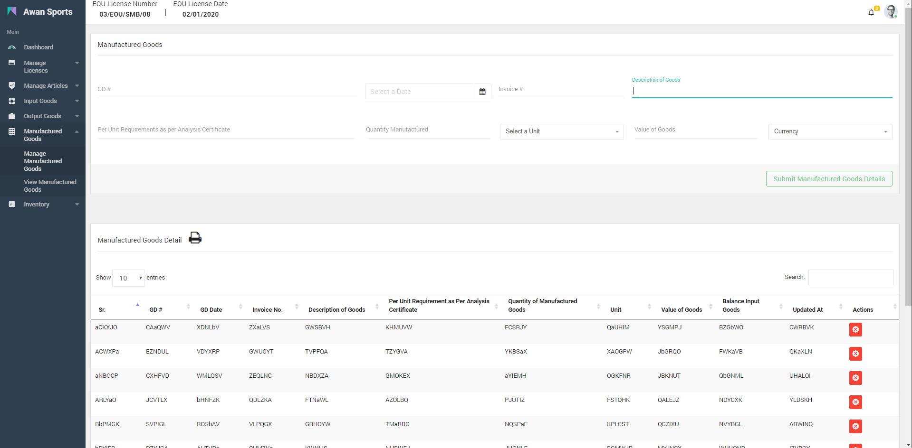Delete the row with Sr. ARLYaO

(x=855, y=402)
